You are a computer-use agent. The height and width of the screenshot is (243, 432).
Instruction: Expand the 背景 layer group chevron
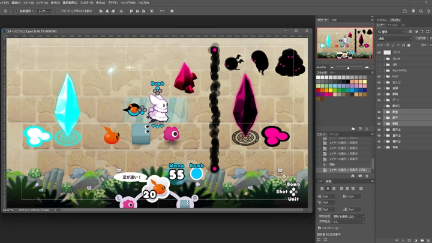[x=384, y=148]
